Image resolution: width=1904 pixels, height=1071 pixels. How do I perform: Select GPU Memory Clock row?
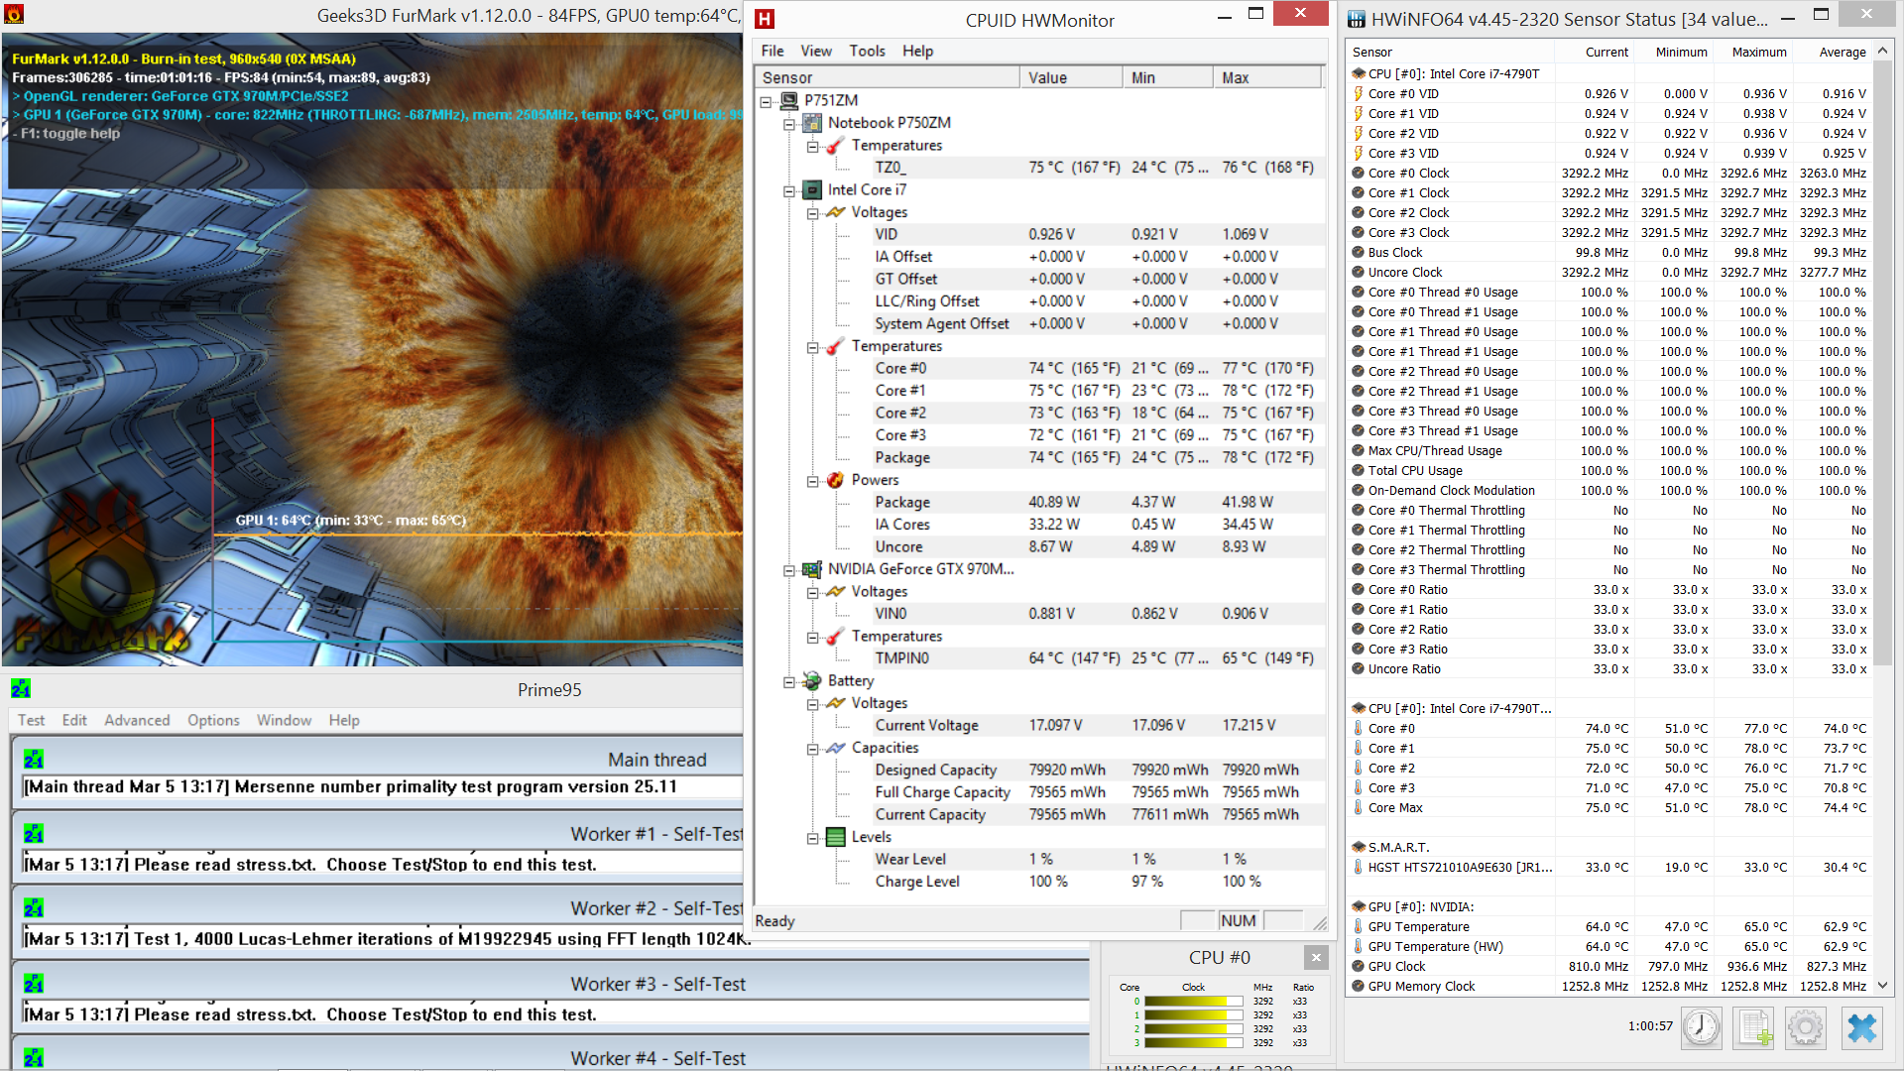pyautogui.click(x=1609, y=986)
